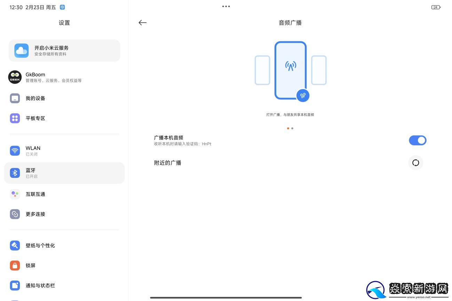This screenshot has height=301, width=452.
Task: Open the three-dot overflow menu
Action: pyautogui.click(x=226, y=6)
